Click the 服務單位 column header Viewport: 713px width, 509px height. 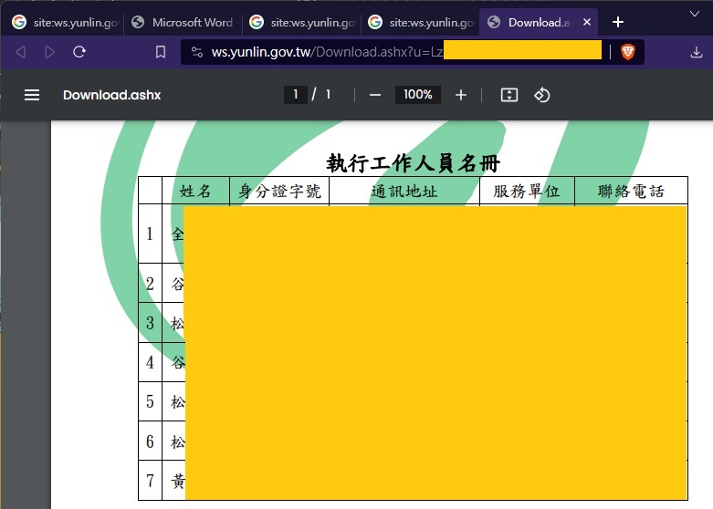[x=527, y=191]
